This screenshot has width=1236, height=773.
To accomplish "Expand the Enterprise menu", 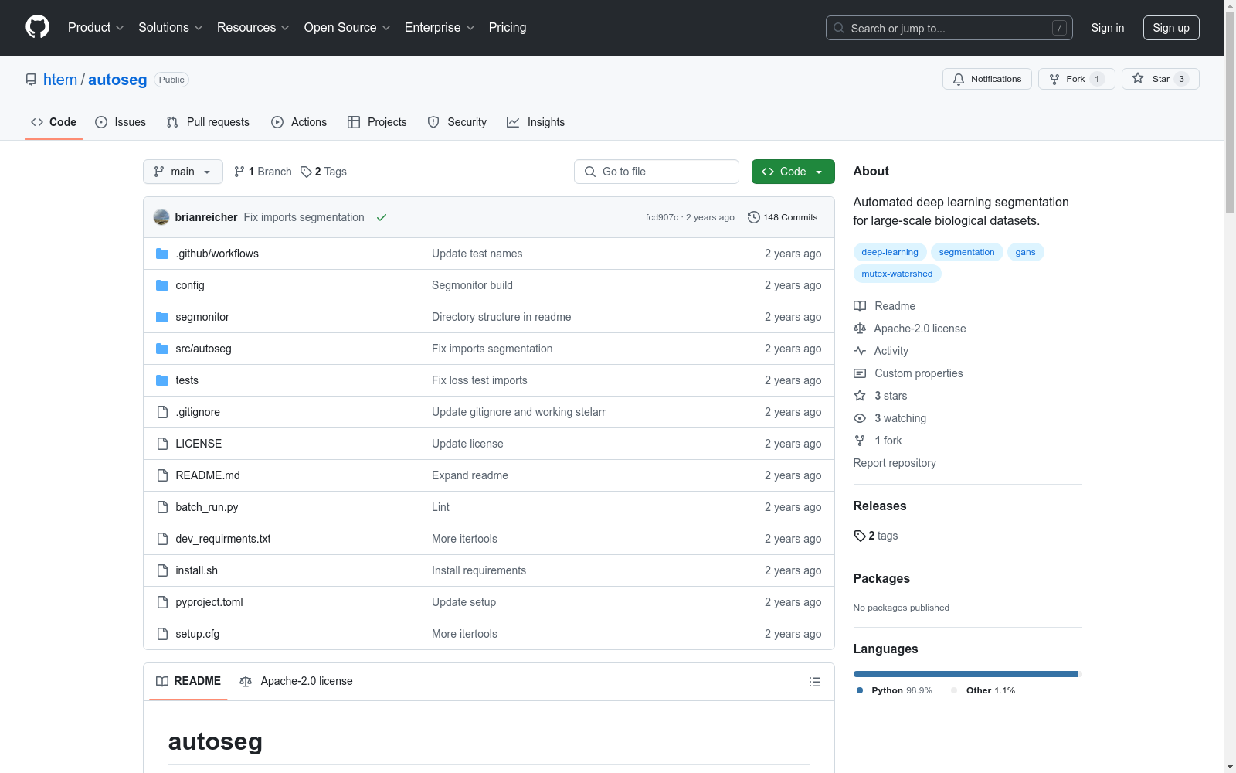I will coord(440,28).
